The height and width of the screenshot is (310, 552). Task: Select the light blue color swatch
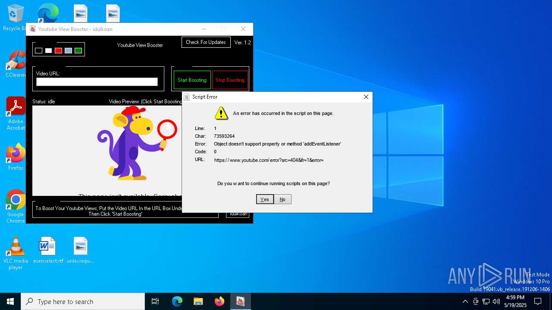pyautogui.click(x=68, y=50)
